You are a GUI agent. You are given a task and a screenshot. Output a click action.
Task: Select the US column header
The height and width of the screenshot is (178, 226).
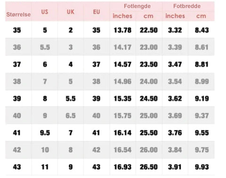click(x=45, y=12)
